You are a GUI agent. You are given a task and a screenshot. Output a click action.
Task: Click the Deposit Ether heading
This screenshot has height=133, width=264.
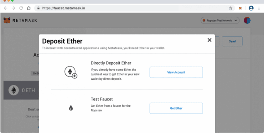pos(62,41)
